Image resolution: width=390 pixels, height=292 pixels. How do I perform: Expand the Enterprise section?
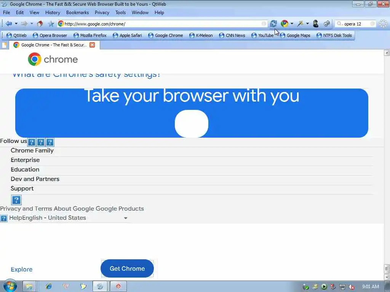click(192, 160)
